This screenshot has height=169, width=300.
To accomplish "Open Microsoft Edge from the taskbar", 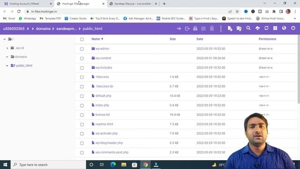I will point(113,165).
